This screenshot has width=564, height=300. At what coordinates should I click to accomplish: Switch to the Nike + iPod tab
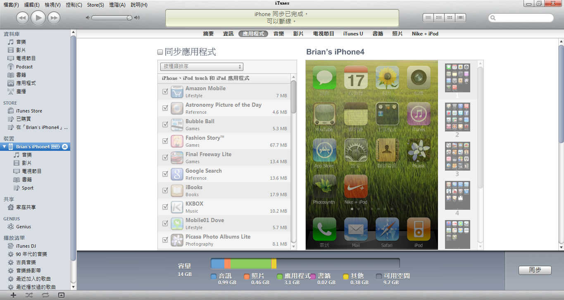pos(425,34)
